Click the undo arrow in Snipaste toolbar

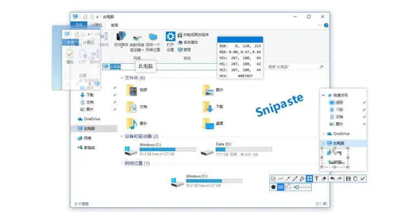coord(332,179)
